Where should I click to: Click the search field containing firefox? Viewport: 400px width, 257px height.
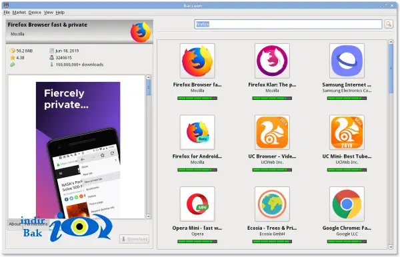click(288, 24)
